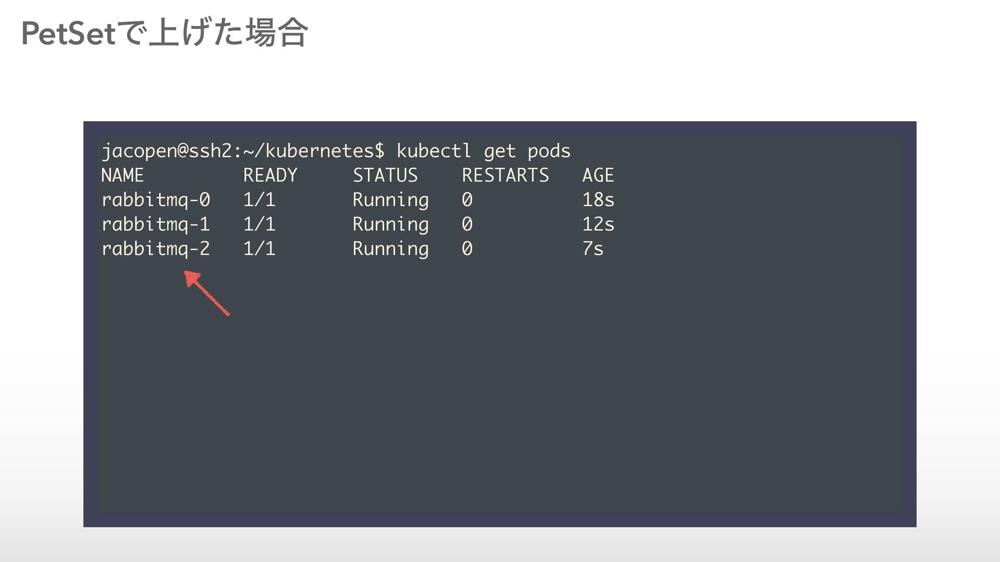Click the 1/1 ready value for rabbitmq-2
1000x562 pixels.
(259, 249)
